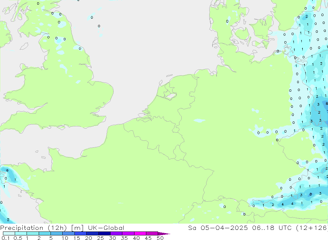Image resolution: width=328 pixels, height=240 pixels.
Task: Click the 'UK-Global' model name text
Action: (106, 228)
